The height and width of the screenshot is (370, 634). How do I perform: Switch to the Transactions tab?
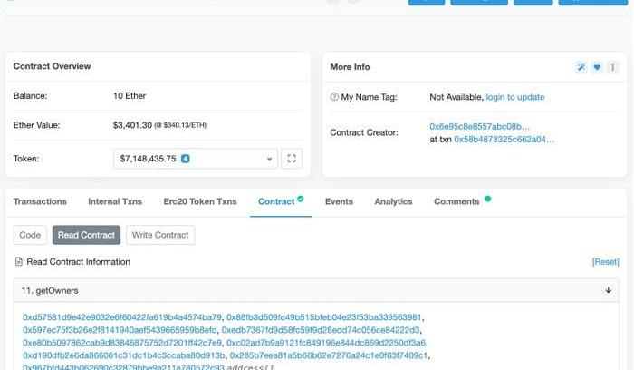40,201
